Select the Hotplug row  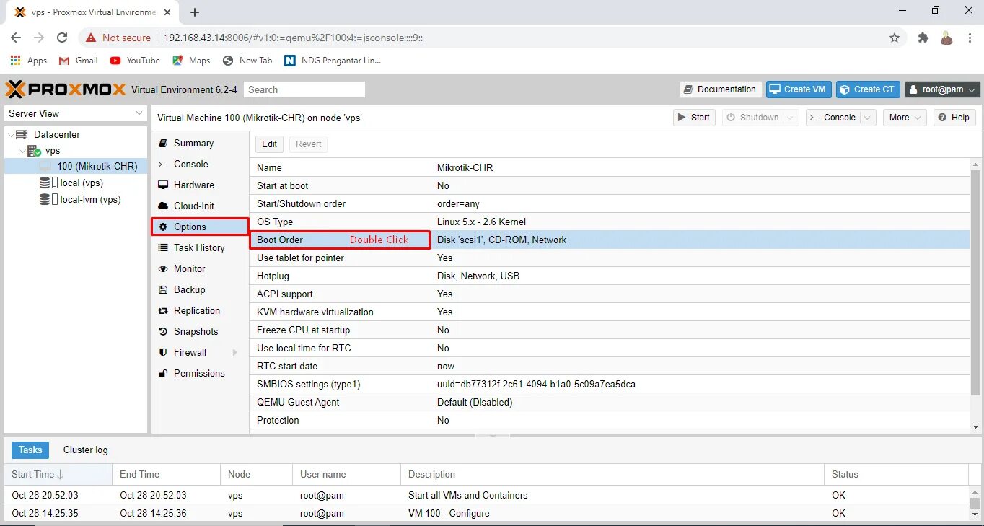click(x=610, y=276)
